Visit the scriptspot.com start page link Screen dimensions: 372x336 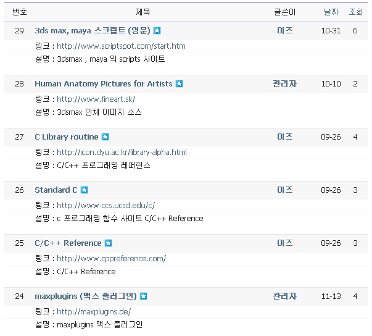point(121,46)
